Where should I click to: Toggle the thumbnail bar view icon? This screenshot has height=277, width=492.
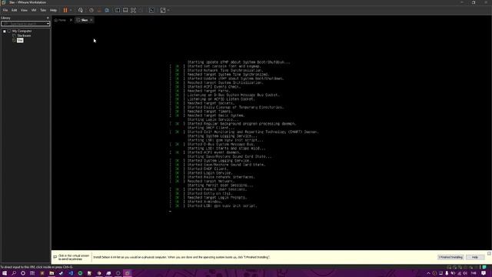click(x=125, y=10)
